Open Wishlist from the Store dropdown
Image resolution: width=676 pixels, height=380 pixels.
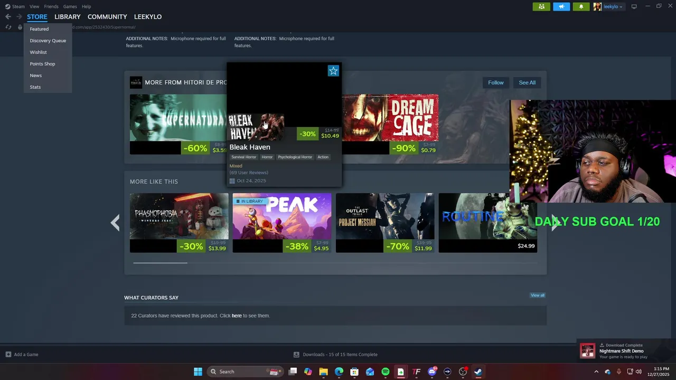click(x=38, y=52)
